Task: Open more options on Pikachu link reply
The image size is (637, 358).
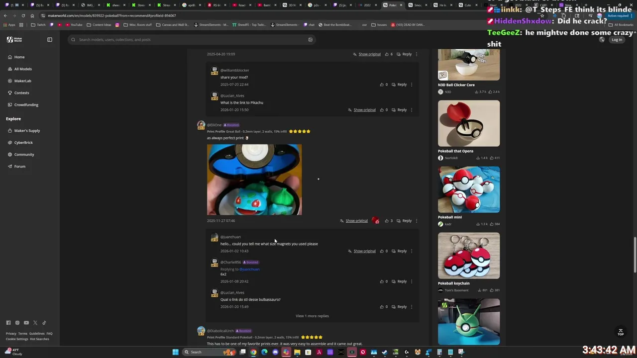Action: click(412, 110)
